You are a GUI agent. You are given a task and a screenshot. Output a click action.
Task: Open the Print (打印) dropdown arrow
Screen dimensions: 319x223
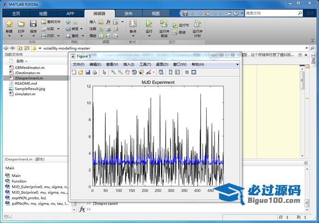point(58,36)
